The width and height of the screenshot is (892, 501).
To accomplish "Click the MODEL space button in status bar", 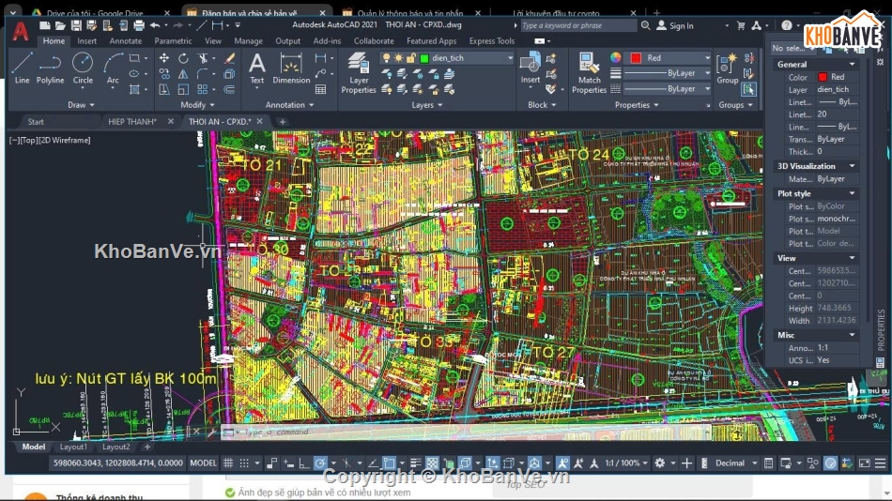I will click(203, 463).
